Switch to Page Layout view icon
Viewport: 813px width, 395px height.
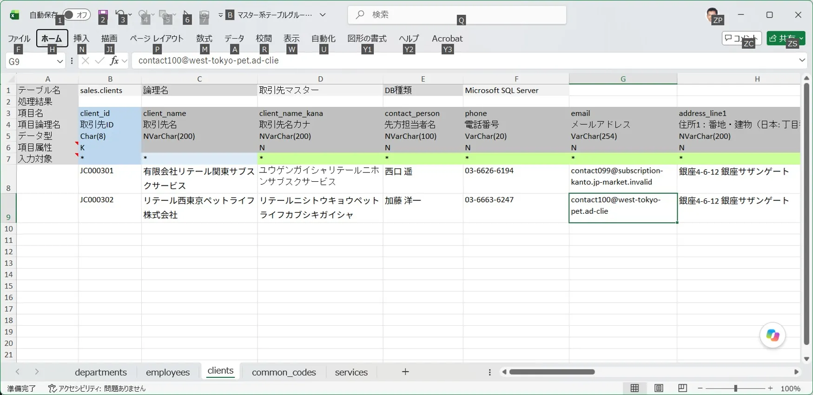[659, 388]
